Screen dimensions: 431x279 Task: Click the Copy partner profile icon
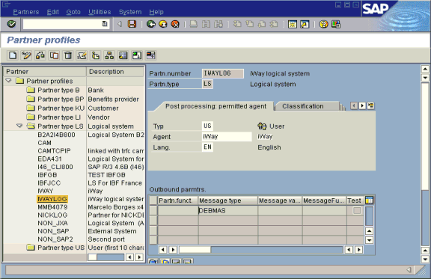tap(54, 55)
